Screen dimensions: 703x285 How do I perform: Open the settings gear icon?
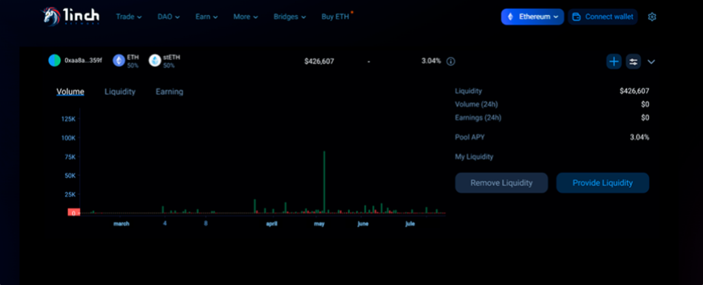pos(652,17)
